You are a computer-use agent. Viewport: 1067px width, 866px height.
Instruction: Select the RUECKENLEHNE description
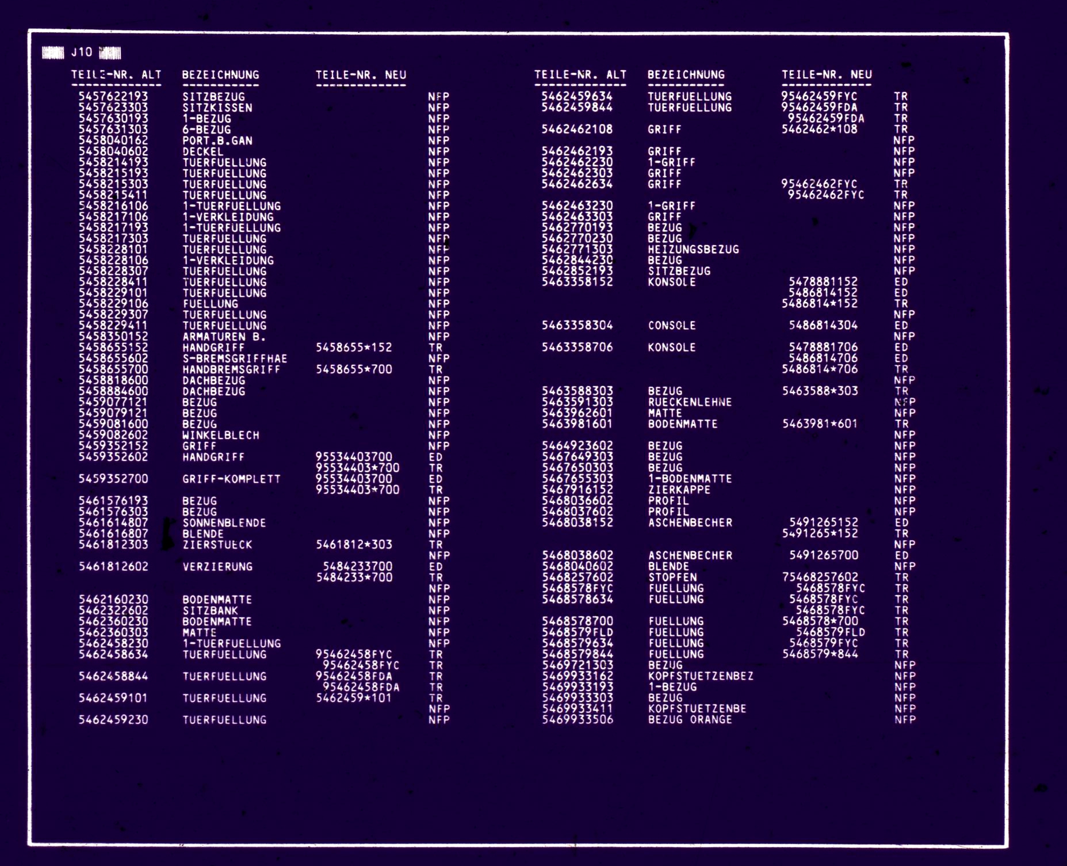(x=690, y=402)
